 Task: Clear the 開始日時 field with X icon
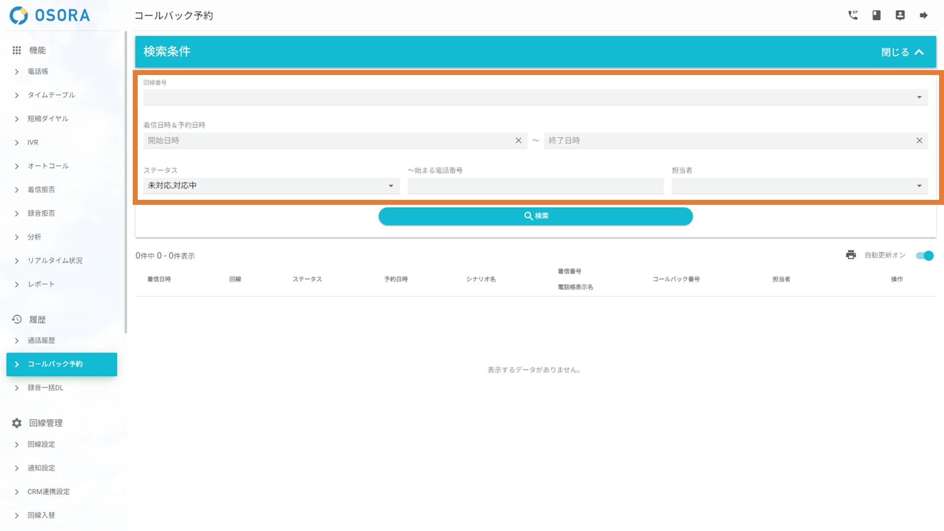(x=518, y=141)
